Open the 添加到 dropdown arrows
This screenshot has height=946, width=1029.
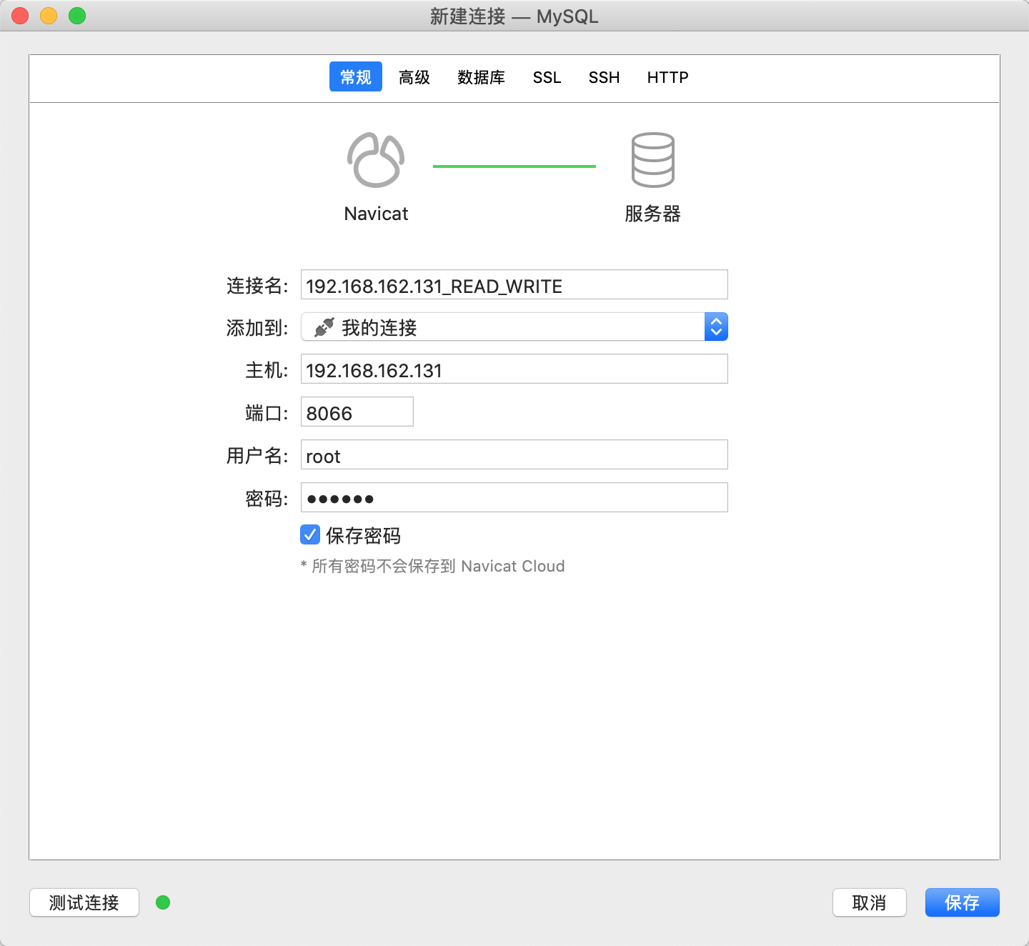click(716, 327)
